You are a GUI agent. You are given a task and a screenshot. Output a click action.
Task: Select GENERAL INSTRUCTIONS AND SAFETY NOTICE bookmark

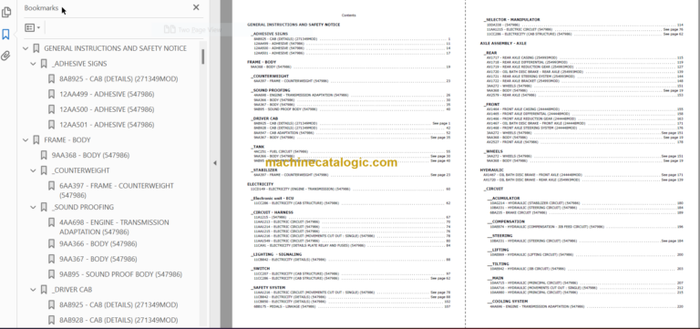115,48
